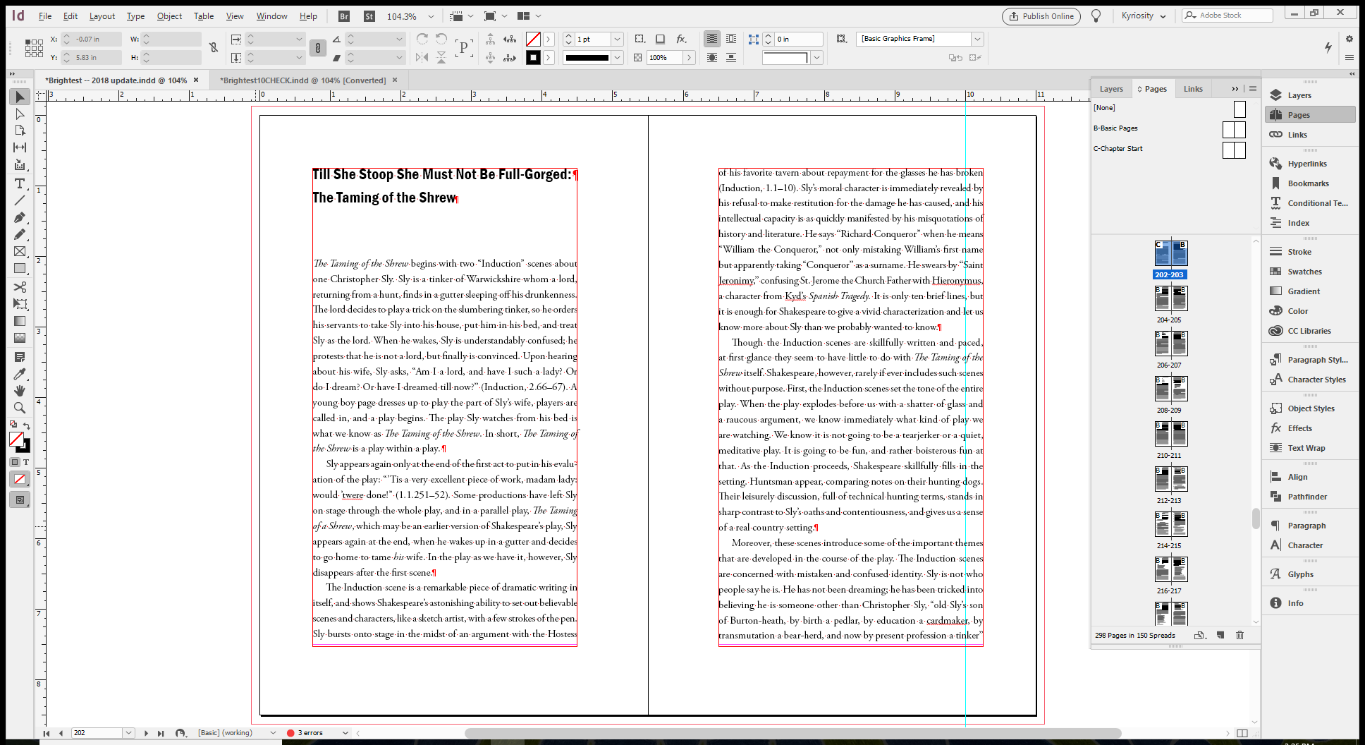
Task: Click the Quick Apply lightning bolt
Action: coord(1328,47)
